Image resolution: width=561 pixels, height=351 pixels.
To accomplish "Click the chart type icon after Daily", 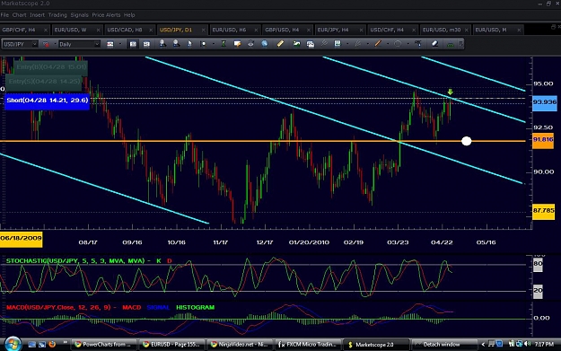I will point(110,44).
